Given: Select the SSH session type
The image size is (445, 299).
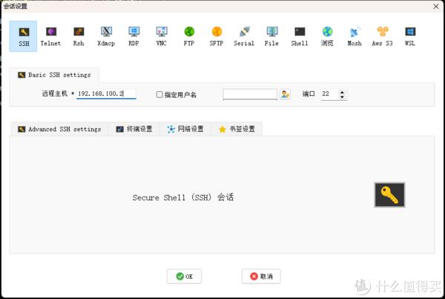Looking at the screenshot, I should click(23, 36).
